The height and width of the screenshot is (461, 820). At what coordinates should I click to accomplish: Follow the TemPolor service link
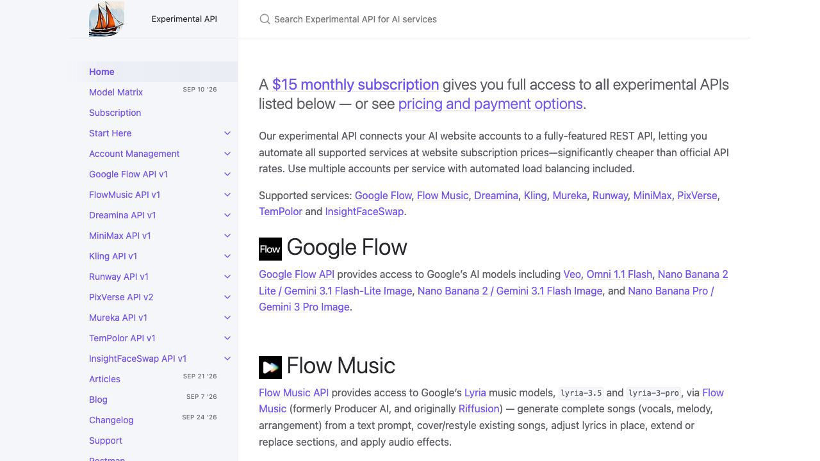(x=281, y=211)
